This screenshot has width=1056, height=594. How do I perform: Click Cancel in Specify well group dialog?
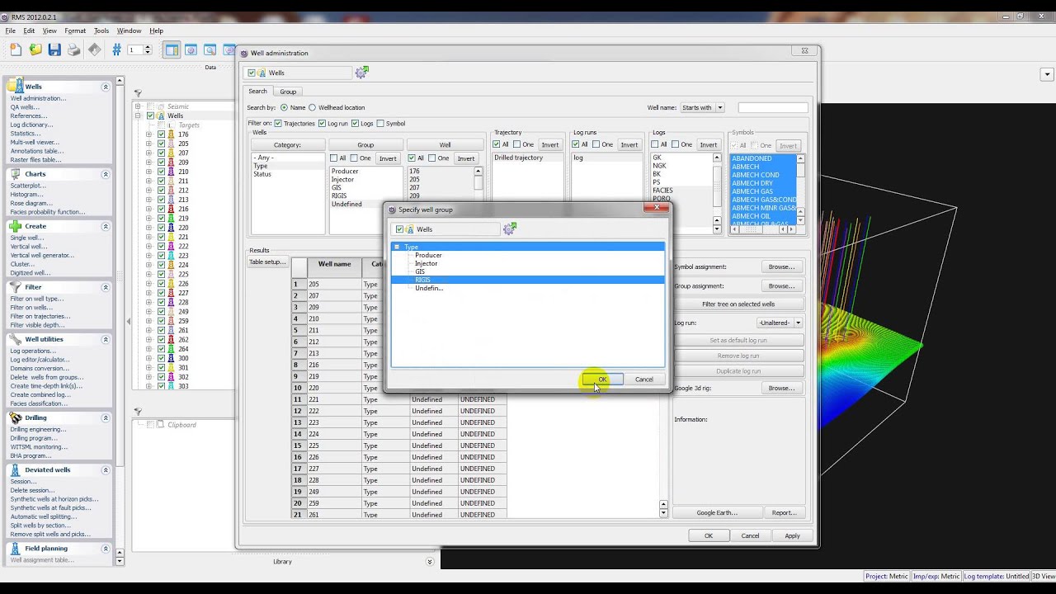[644, 379]
